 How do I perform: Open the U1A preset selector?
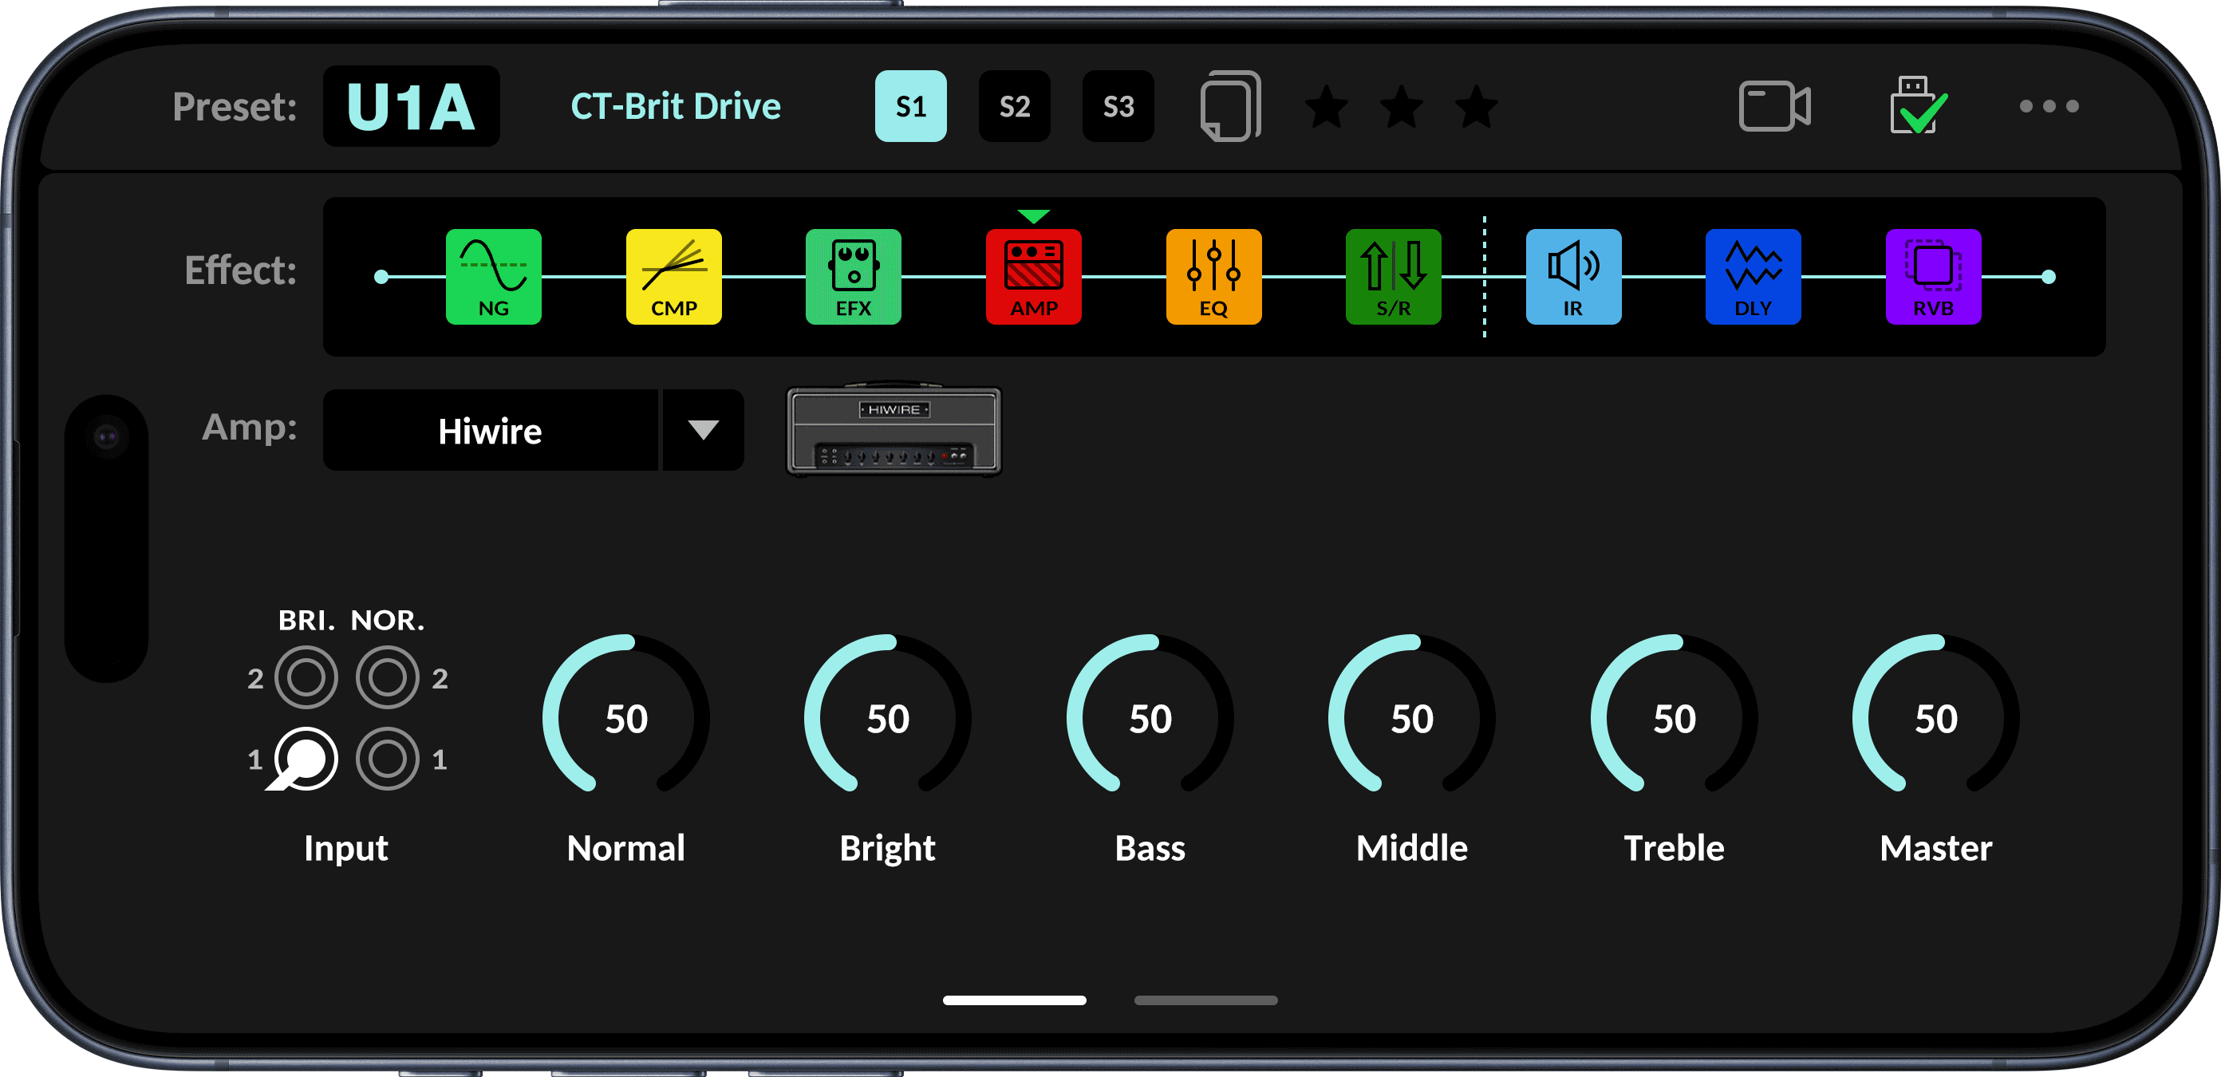tap(412, 107)
